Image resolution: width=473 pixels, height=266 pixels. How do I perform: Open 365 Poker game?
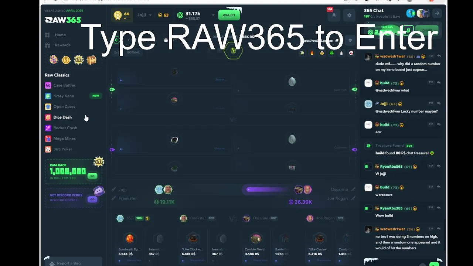63,149
